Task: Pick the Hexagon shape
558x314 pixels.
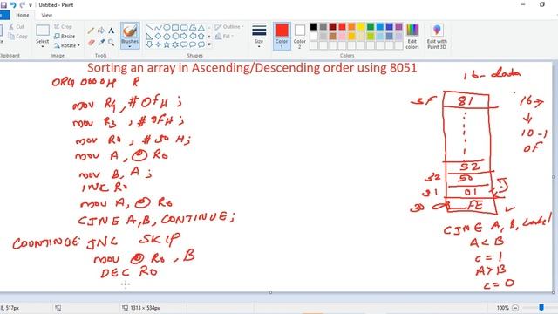Action: pos(175,37)
